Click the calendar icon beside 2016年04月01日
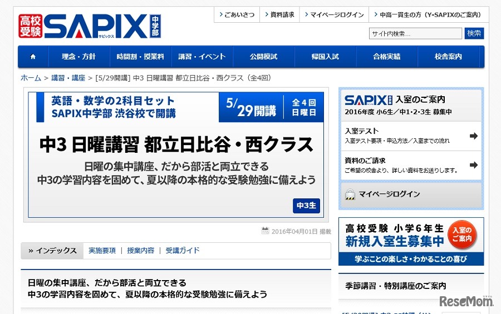Viewport: 501px width, 314px height. [x=265, y=231]
